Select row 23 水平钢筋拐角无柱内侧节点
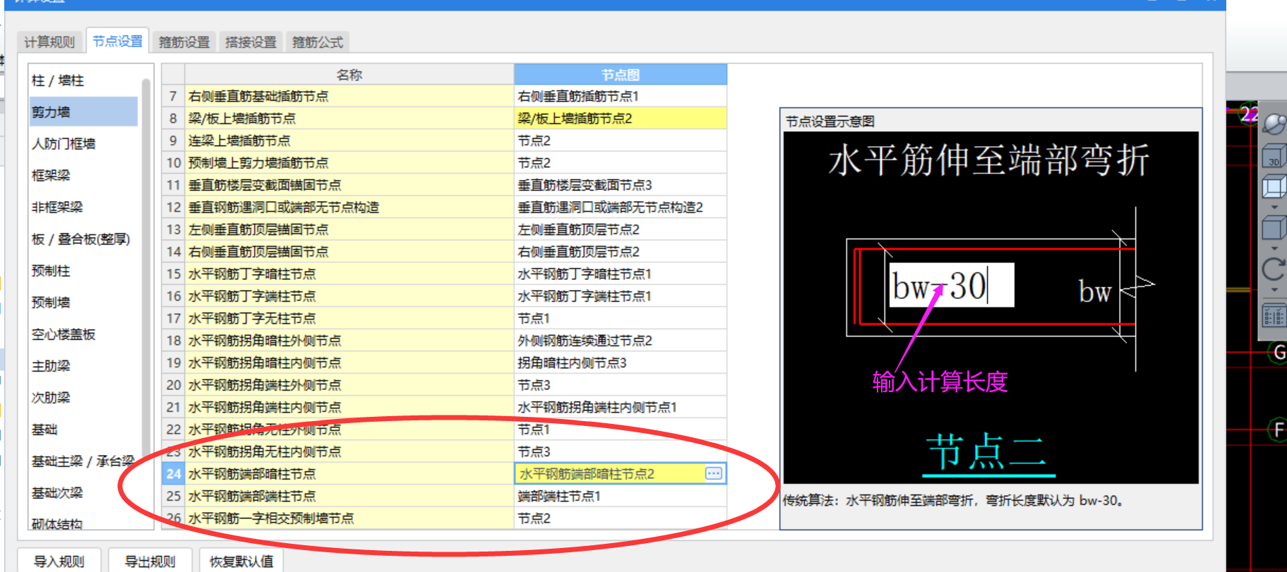This screenshot has width=1287, height=572. coord(349,451)
